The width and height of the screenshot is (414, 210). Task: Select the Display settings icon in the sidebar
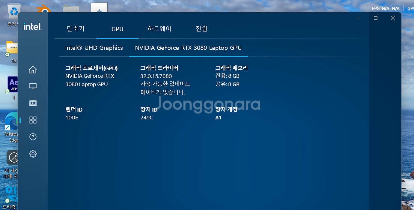point(33,86)
